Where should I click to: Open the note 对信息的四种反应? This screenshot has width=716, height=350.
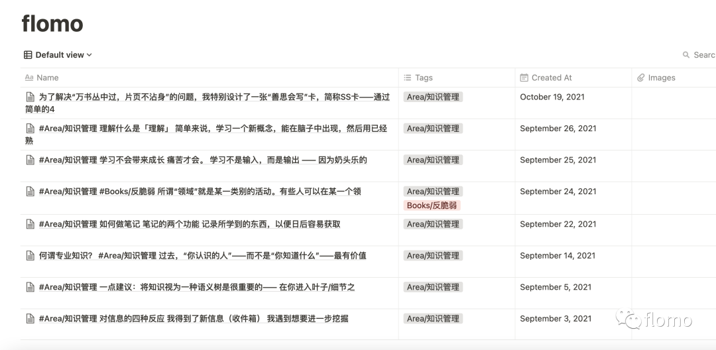click(x=194, y=319)
